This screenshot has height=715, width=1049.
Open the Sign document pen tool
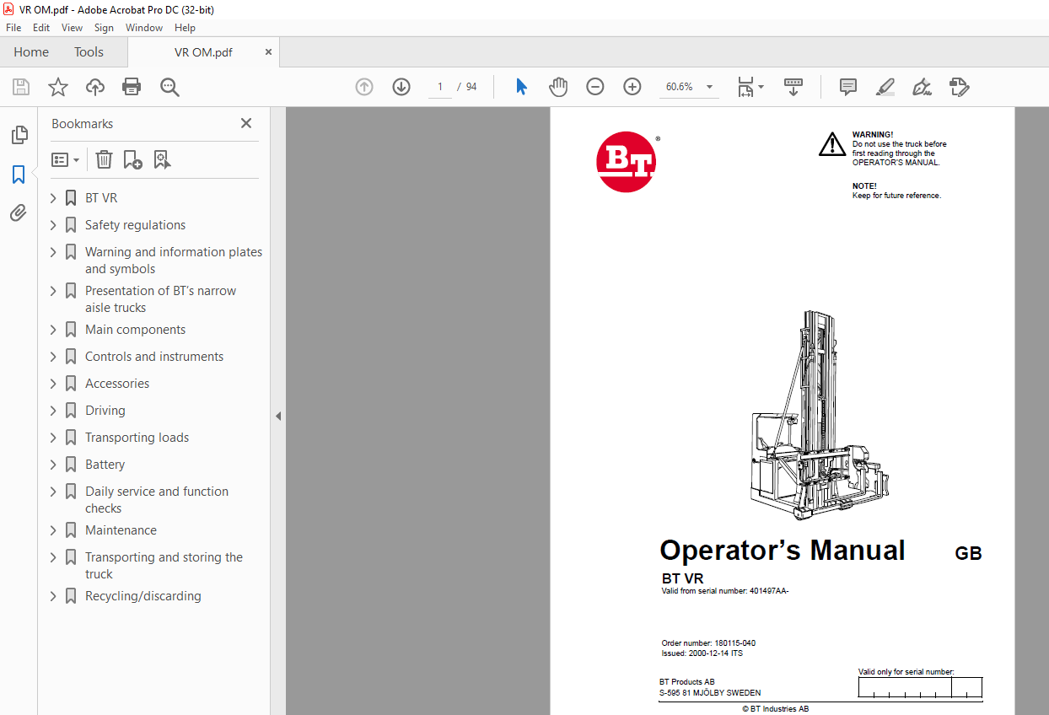(922, 87)
